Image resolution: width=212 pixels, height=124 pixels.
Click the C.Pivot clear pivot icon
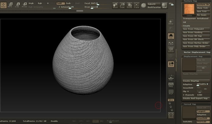[x=171, y=57]
